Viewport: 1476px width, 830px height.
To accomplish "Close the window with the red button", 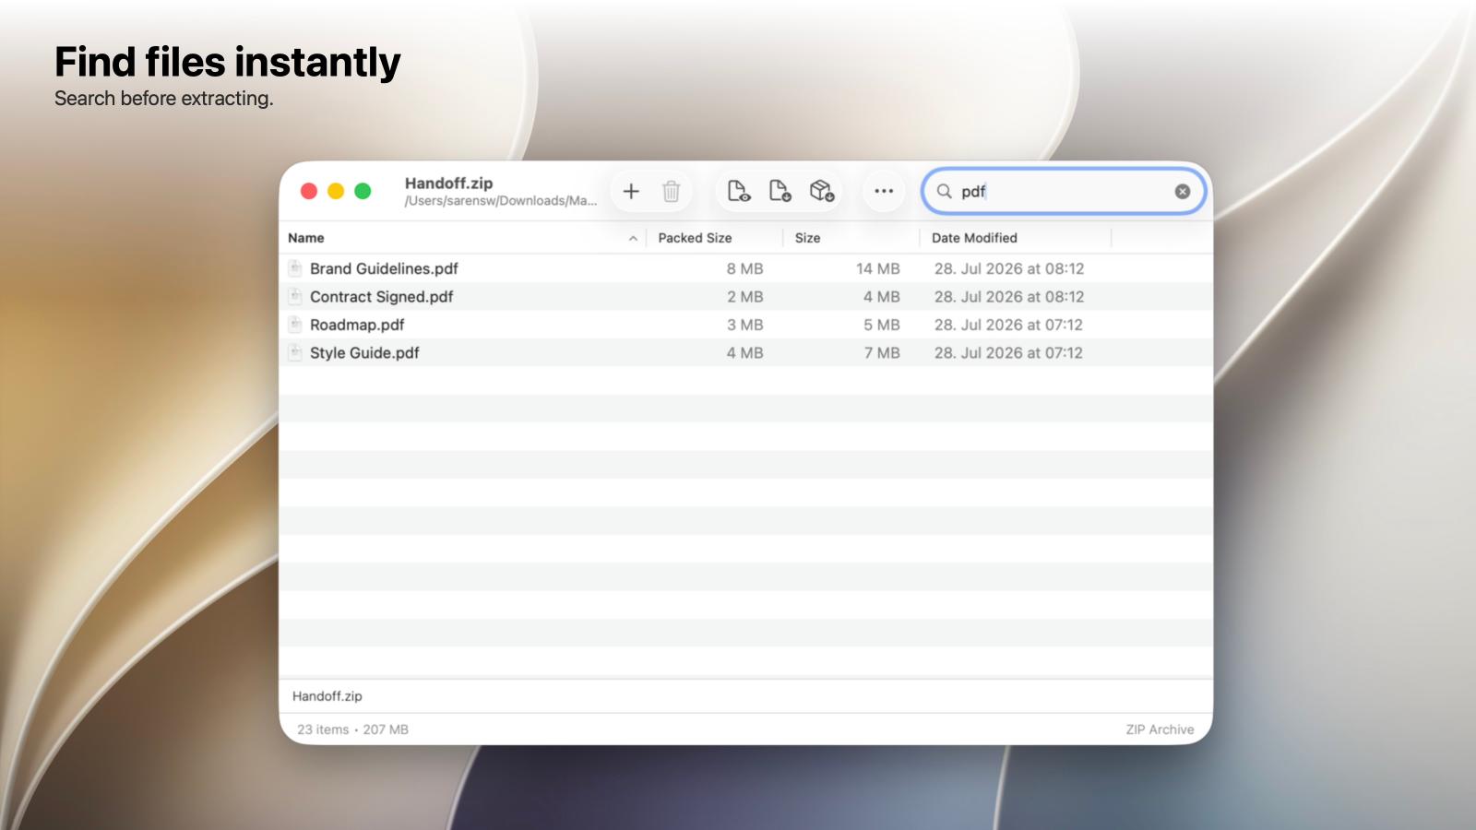I will (309, 191).
